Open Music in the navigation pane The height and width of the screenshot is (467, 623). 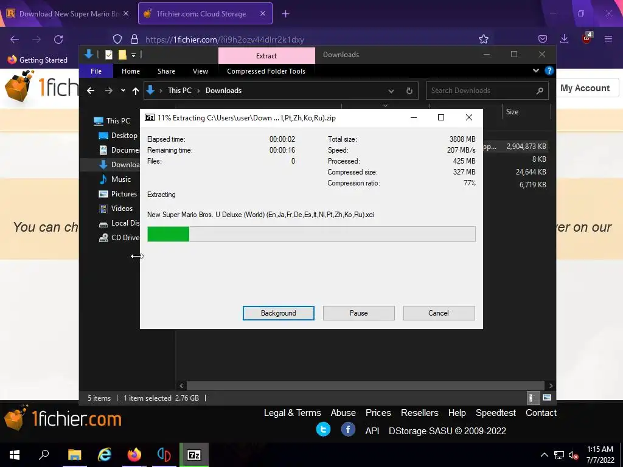coord(115,179)
